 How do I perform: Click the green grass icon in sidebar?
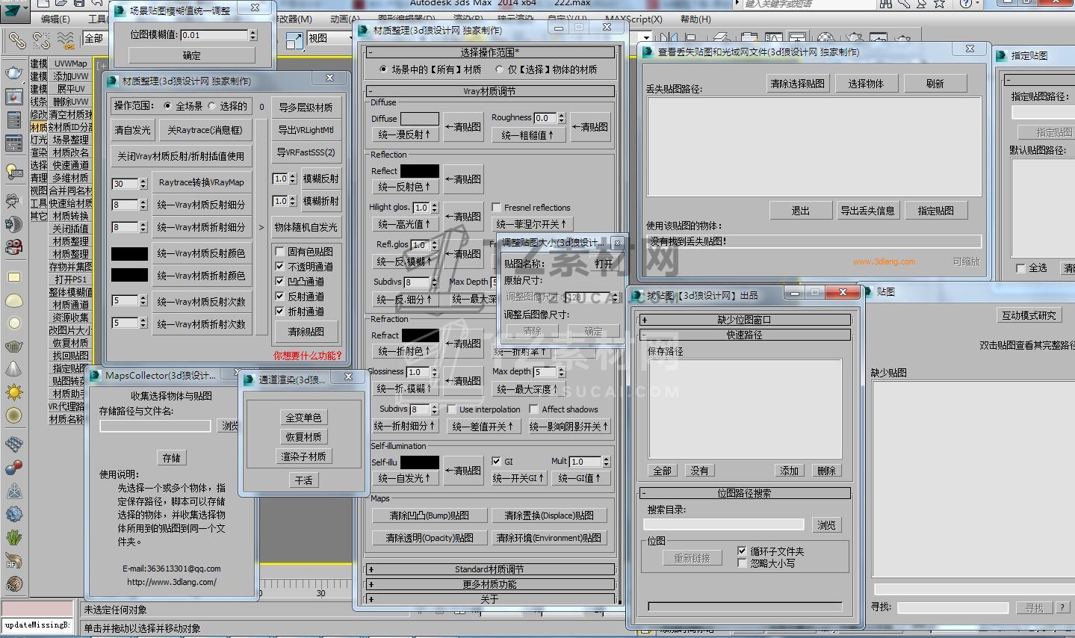(14, 537)
